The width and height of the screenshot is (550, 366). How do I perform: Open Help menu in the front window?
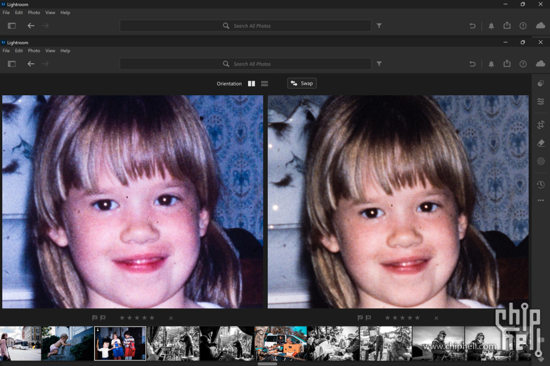point(65,51)
